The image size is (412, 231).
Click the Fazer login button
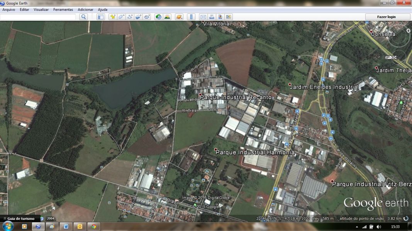[388, 17]
